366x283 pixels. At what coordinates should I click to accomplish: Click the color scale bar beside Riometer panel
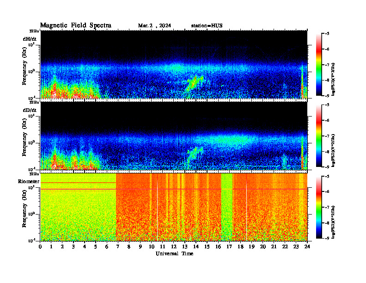[319, 207]
